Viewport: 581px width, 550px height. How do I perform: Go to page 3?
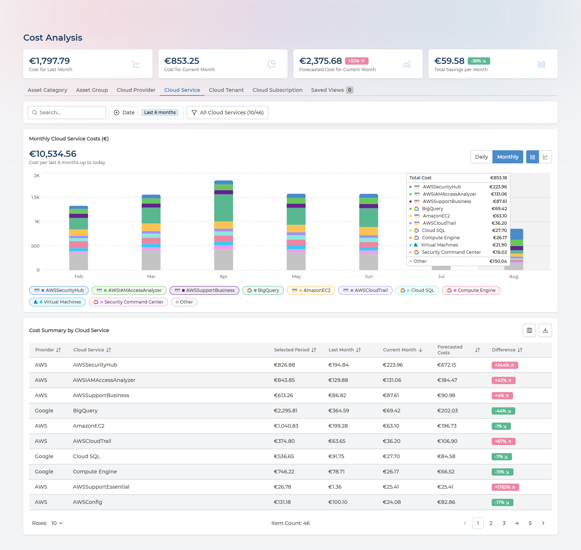(x=504, y=523)
